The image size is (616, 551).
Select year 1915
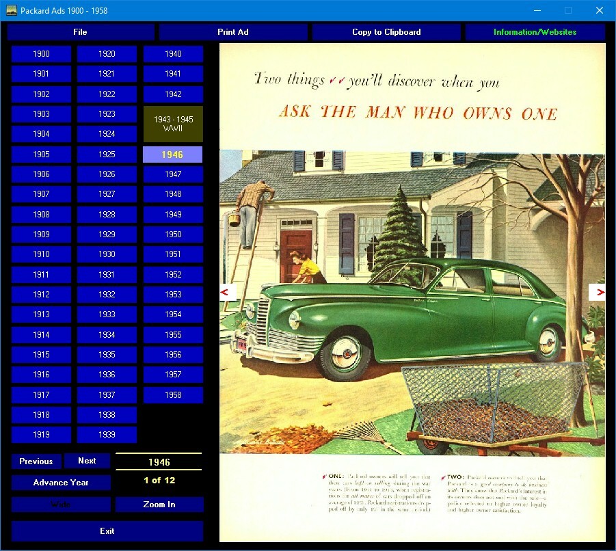(41, 355)
